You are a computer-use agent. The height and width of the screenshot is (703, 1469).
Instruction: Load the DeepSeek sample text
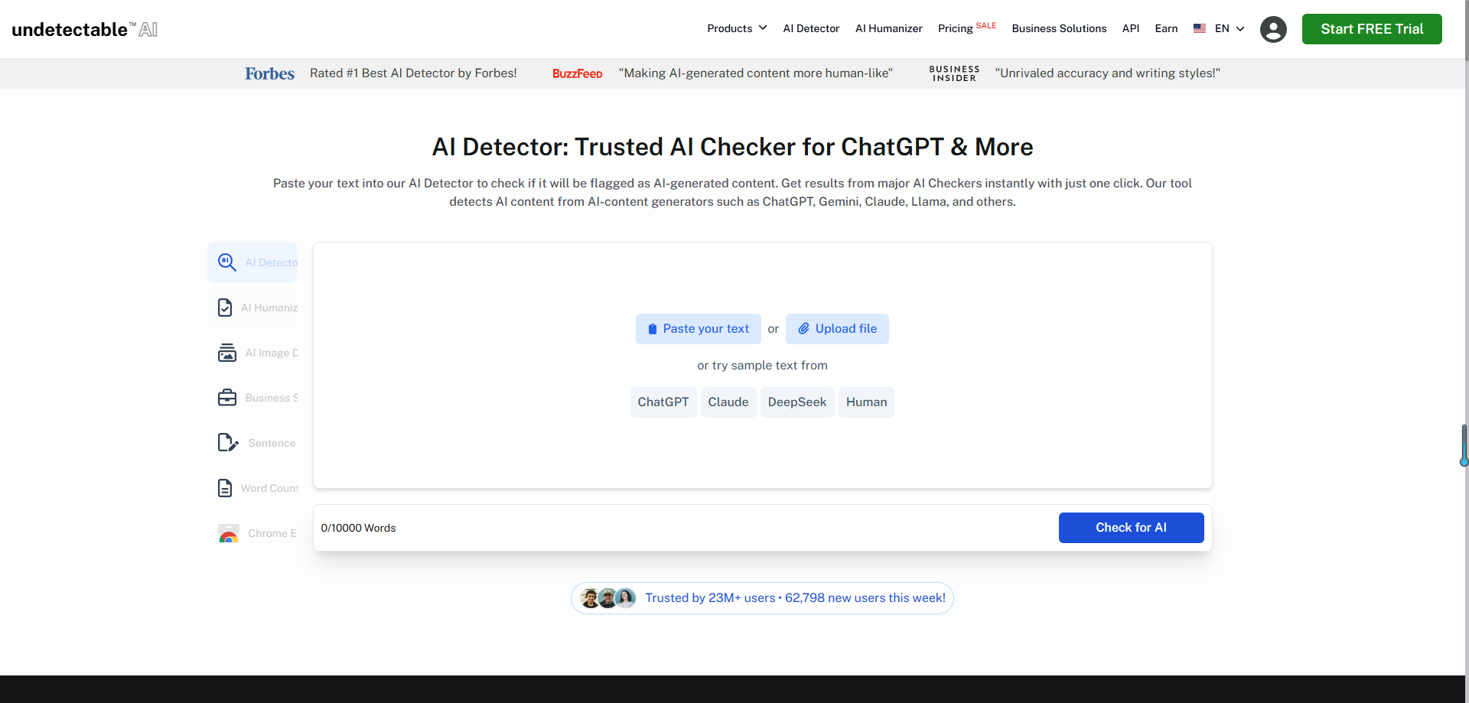[797, 402]
